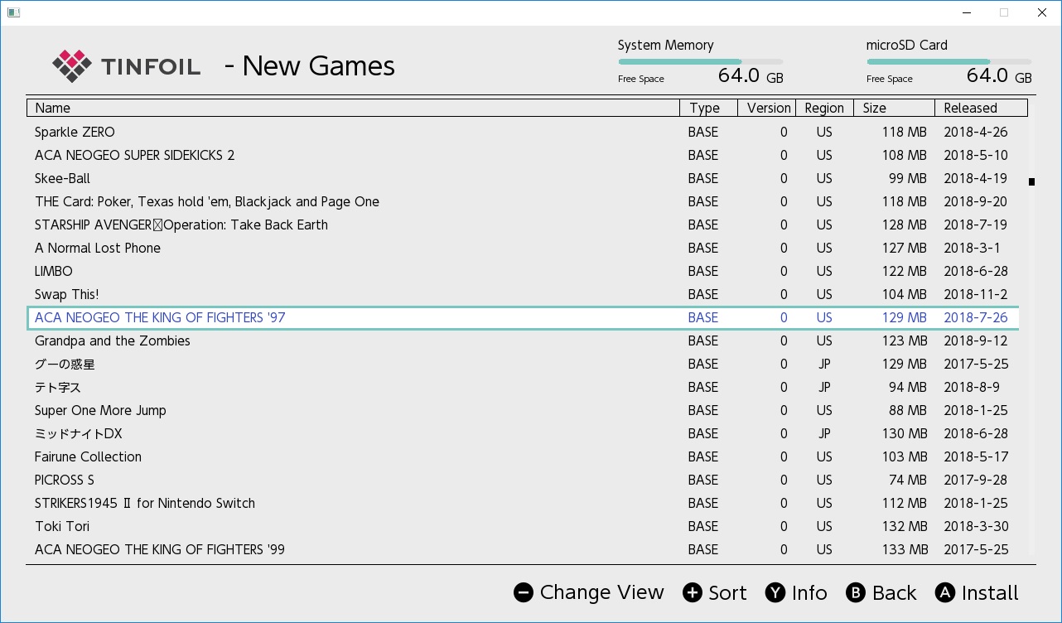Click the Change View label
The width and height of the screenshot is (1062, 623).
point(601,592)
